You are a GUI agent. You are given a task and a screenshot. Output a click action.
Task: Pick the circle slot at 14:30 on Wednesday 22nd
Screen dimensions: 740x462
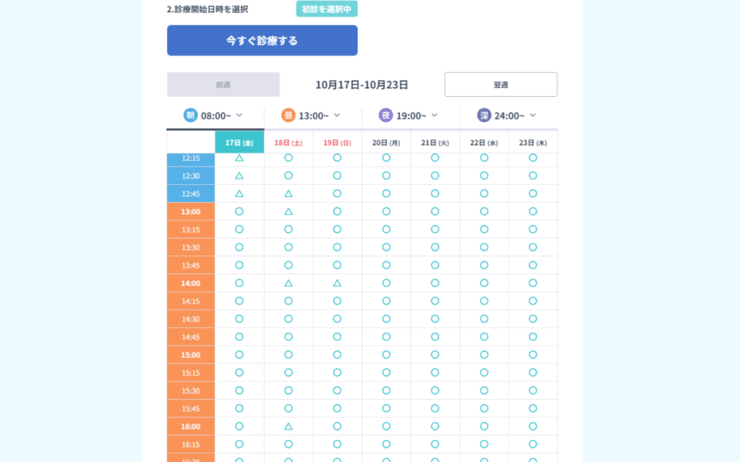click(484, 319)
